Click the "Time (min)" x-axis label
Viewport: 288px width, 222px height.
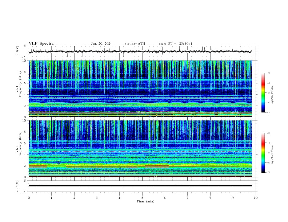coord(145,201)
